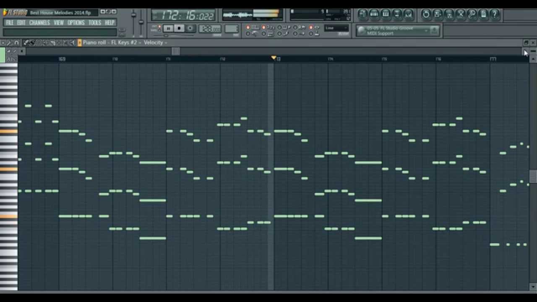The width and height of the screenshot is (537, 302).
Task: Open the piano roll wrench tools menu
Action: tap(9, 42)
